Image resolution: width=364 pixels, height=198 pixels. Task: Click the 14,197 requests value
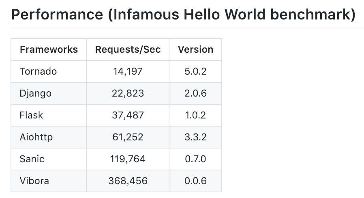point(128,71)
